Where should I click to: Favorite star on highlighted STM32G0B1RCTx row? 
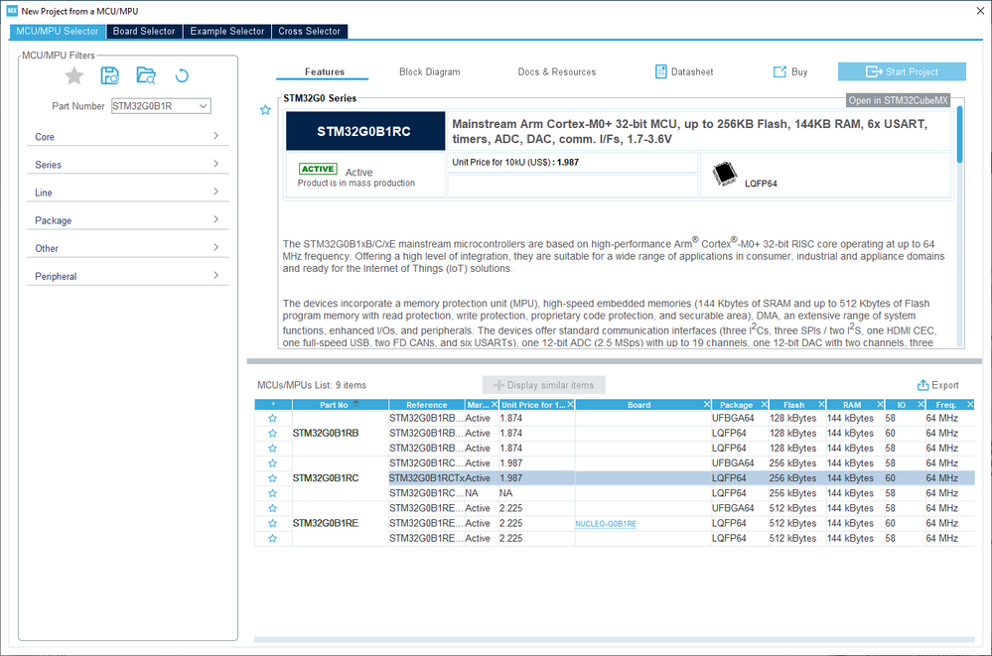[273, 478]
